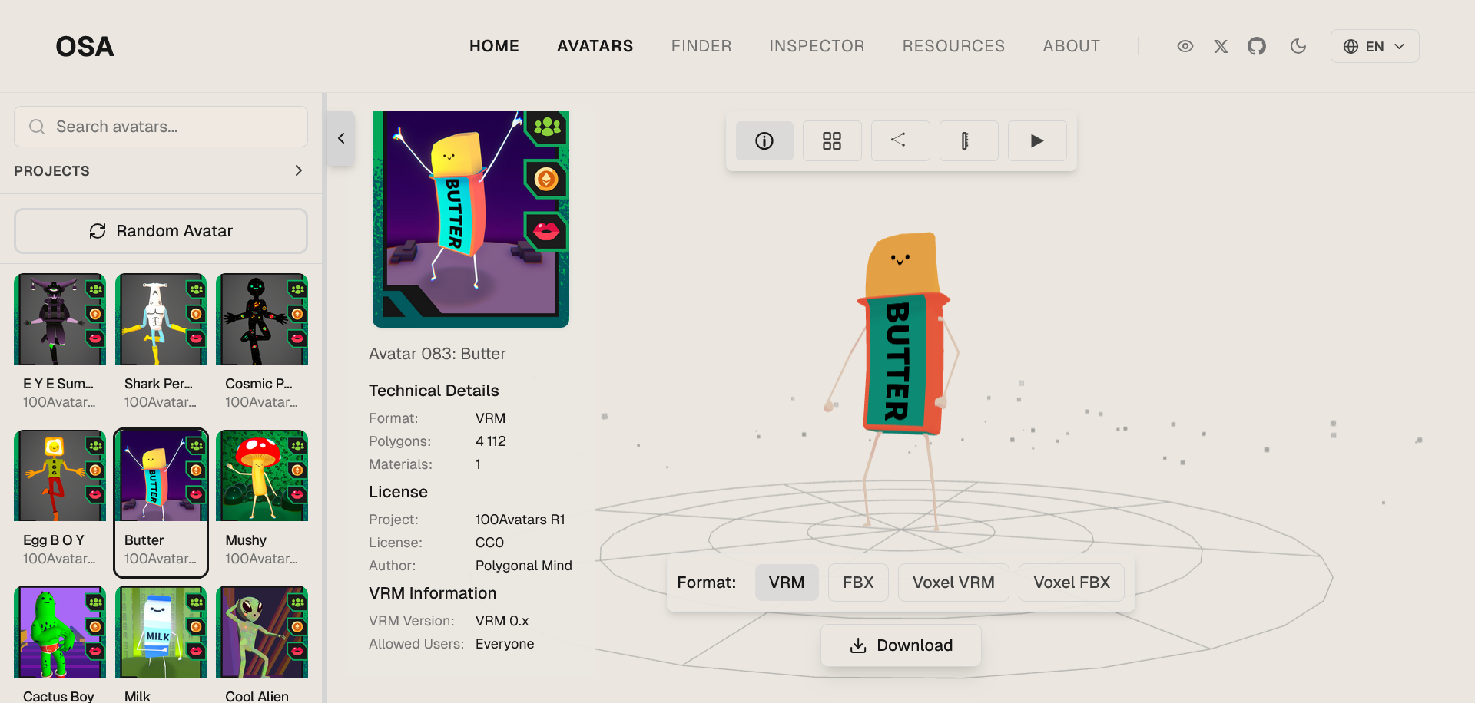Screen dimensions: 1475x703
Task: Click the download arrow icon
Action: tap(858, 645)
